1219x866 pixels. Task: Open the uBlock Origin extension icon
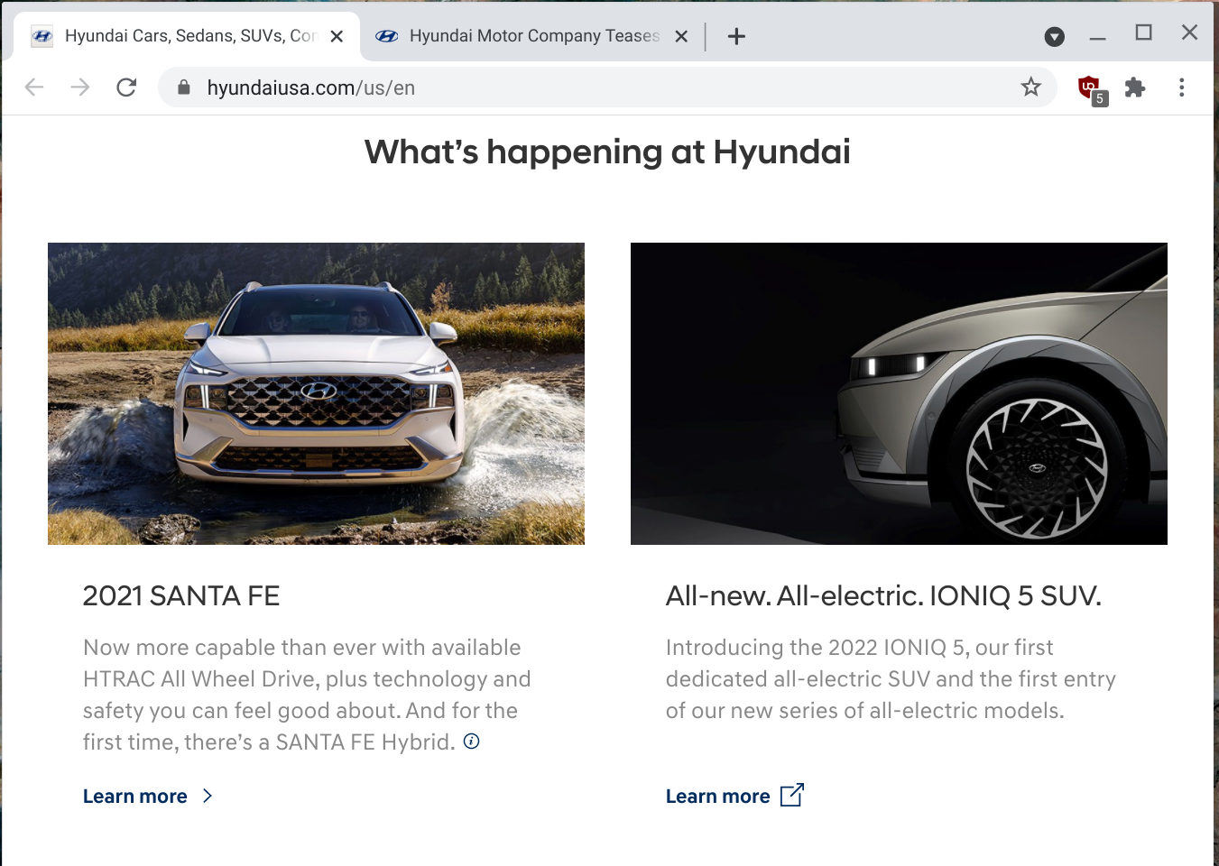click(x=1090, y=88)
